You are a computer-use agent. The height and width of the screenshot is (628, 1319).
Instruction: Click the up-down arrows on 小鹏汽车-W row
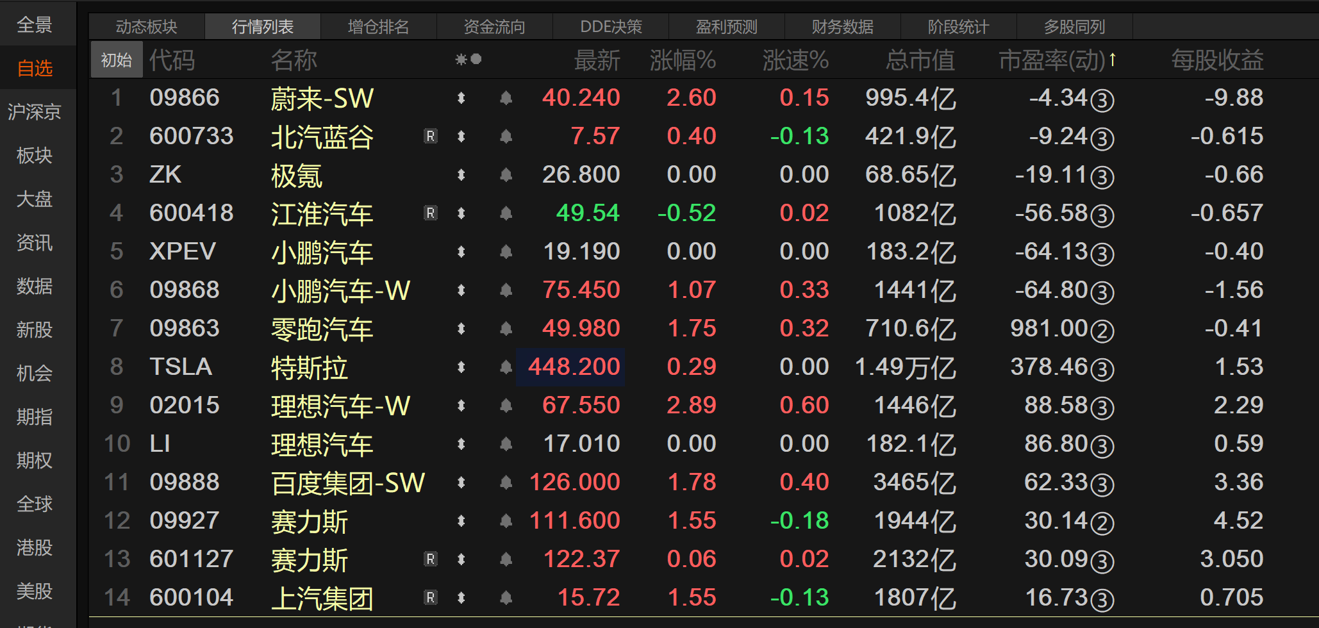point(461,290)
